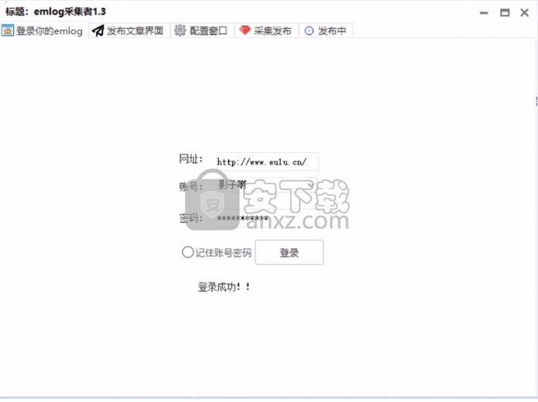
Task: Click the paper plane icon for publishing articles
Action: click(x=98, y=30)
